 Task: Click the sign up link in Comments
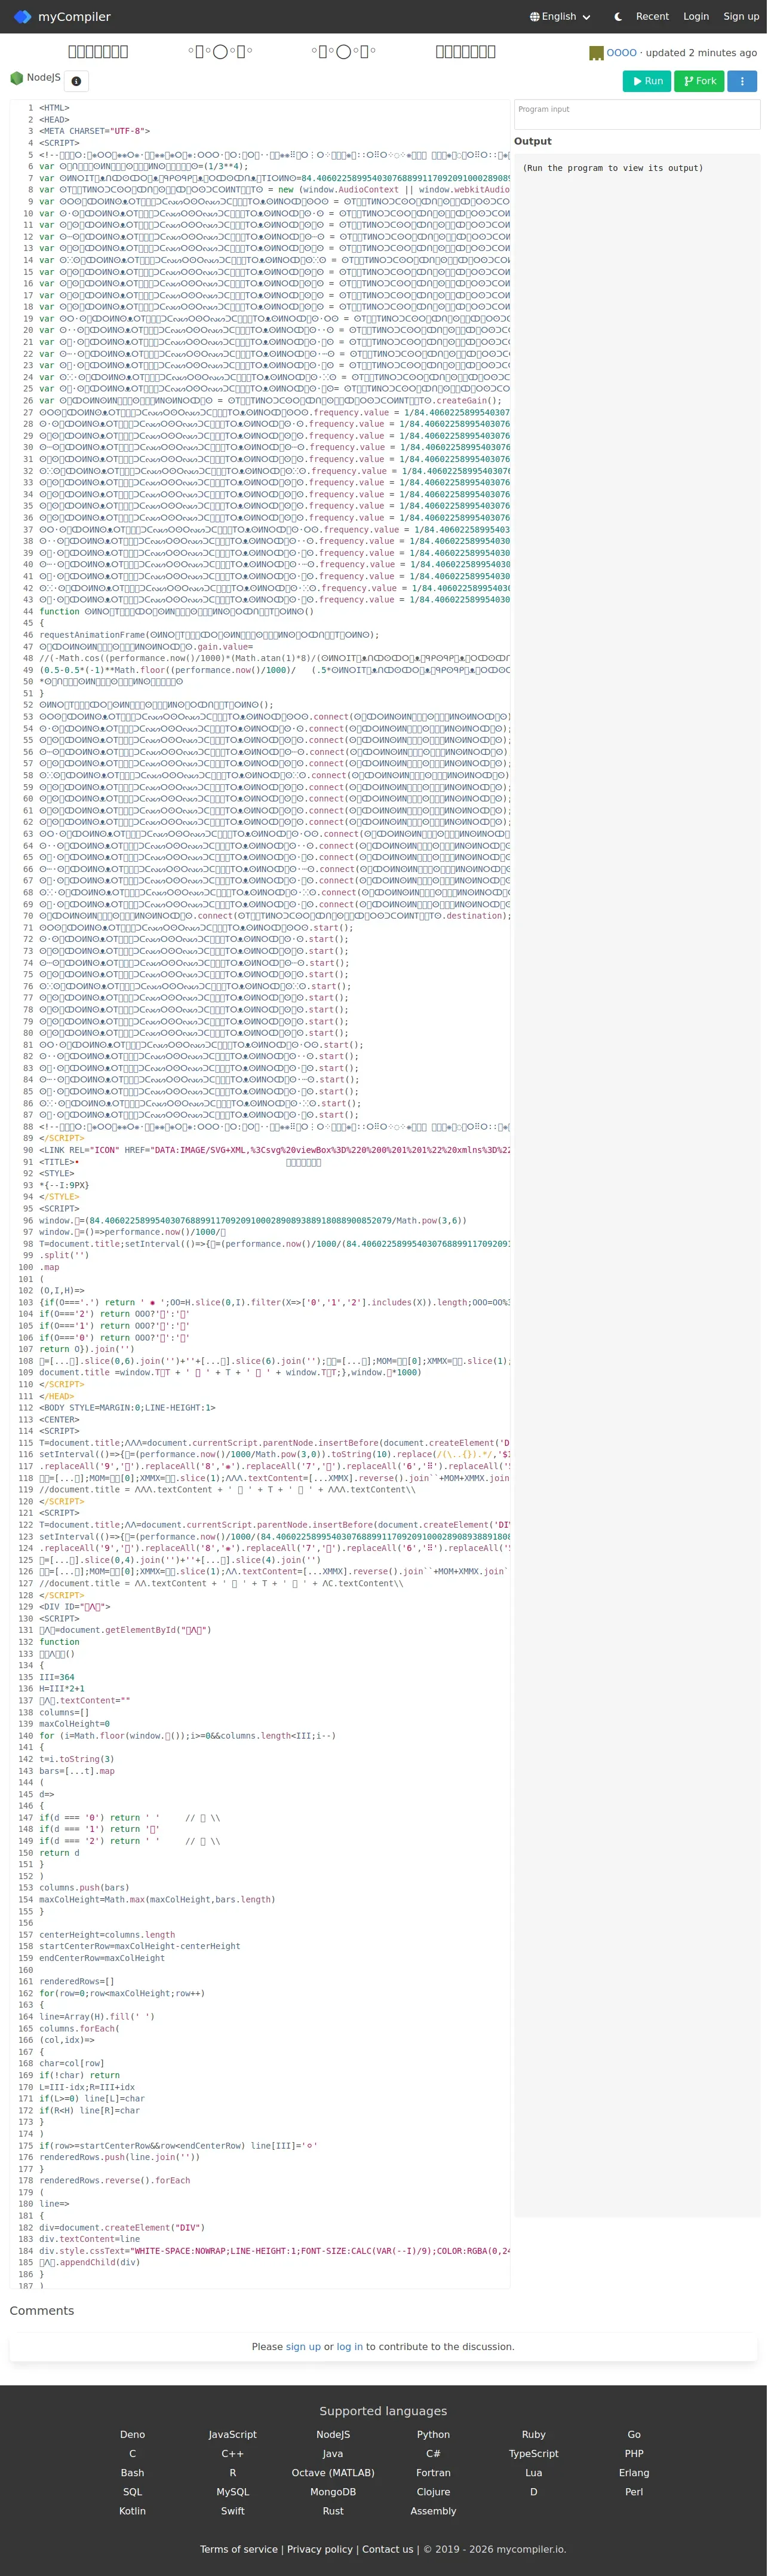pyautogui.click(x=303, y=2346)
